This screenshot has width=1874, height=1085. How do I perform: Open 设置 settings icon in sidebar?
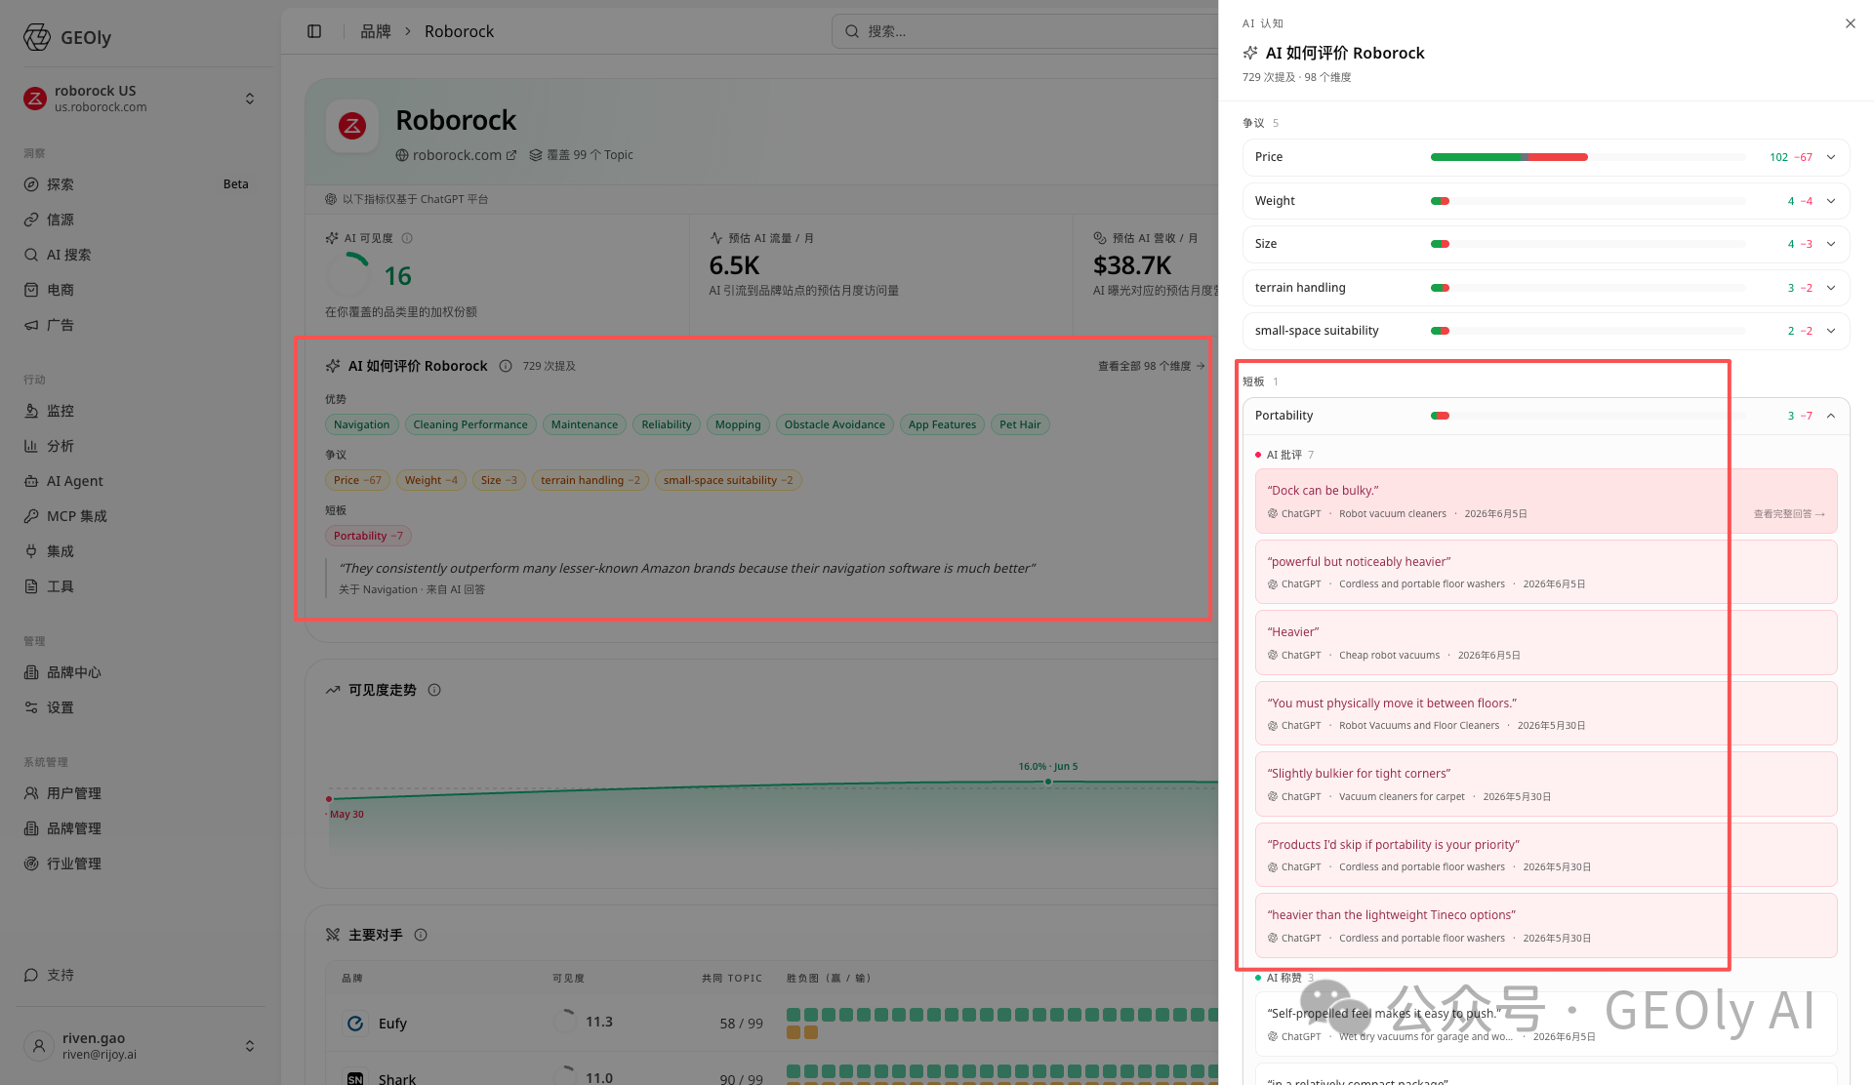point(31,707)
